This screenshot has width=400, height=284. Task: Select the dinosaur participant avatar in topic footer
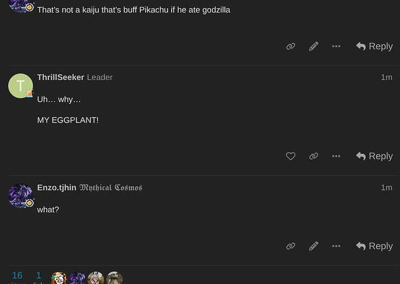click(x=114, y=278)
